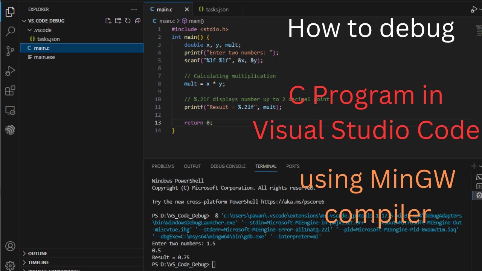This screenshot has height=271, width=482.
Task: Click 'double x, y, mult;' declaration line
Action: point(212,45)
